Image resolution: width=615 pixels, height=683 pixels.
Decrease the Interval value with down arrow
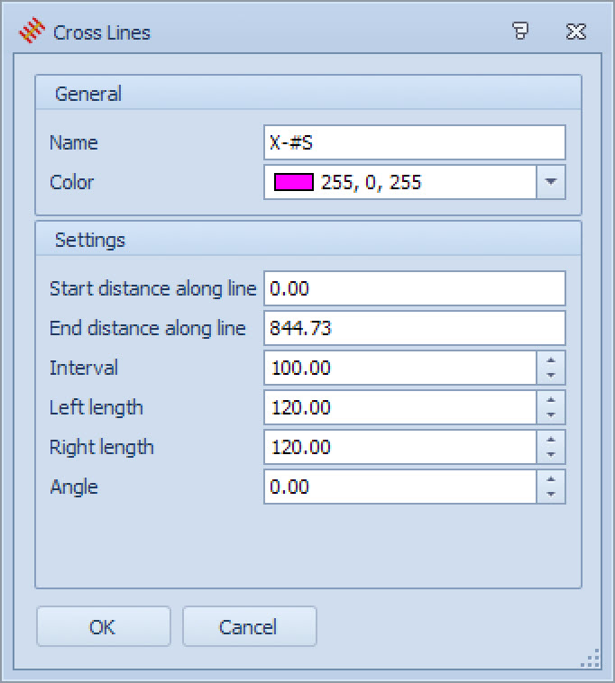551,376
